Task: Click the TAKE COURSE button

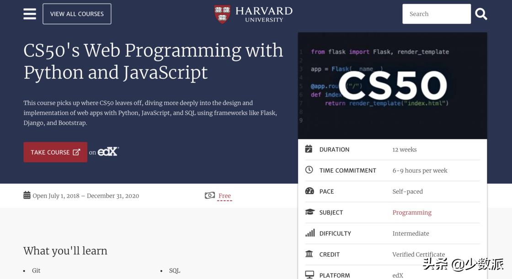Action: 55,152
